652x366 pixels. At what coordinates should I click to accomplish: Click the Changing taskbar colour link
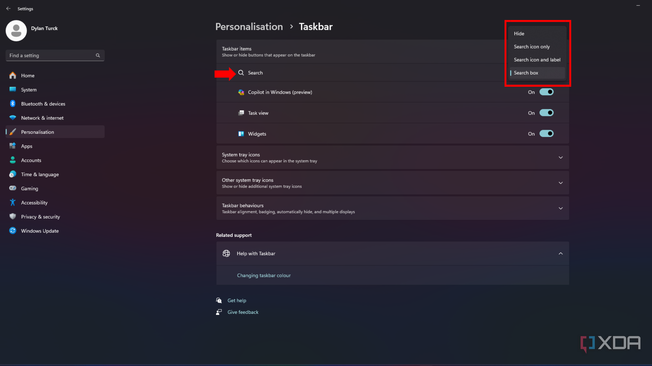click(264, 275)
